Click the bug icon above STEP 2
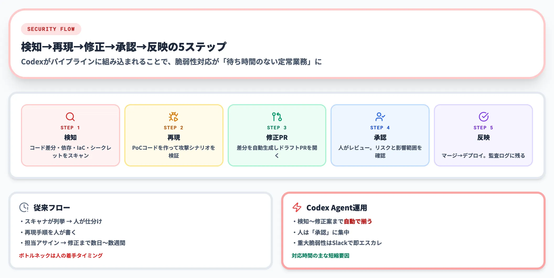Image resolution: width=554 pixels, height=278 pixels. (173, 117)
